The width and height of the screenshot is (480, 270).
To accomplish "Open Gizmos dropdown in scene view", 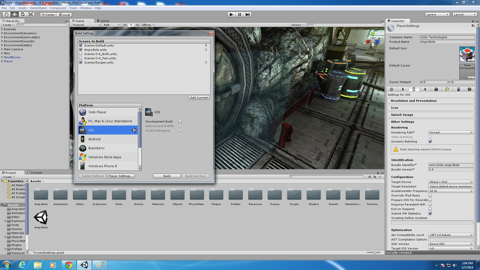I will (297, 25).
